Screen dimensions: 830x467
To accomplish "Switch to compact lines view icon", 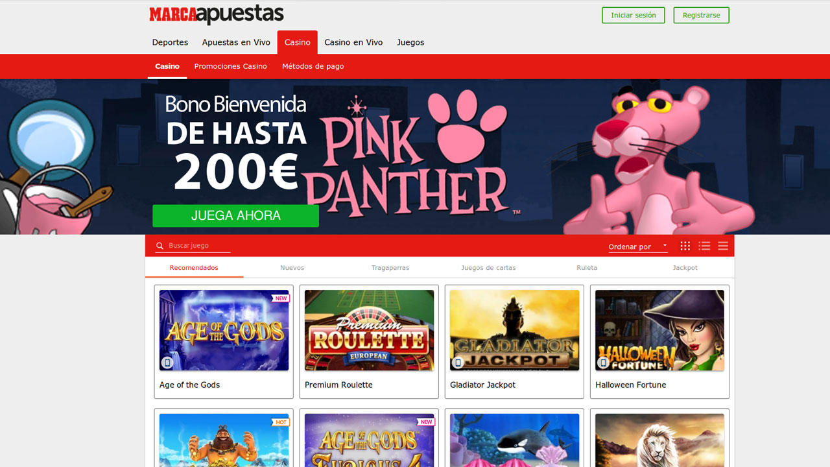I will click(x=723, y=246).
